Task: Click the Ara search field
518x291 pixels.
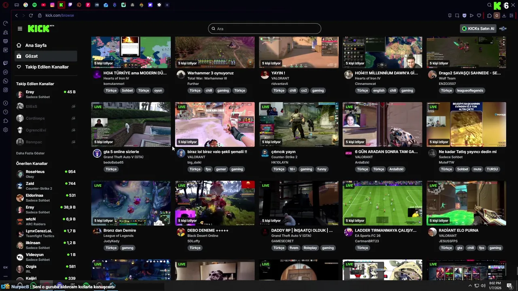Action: tap(265, 29)
